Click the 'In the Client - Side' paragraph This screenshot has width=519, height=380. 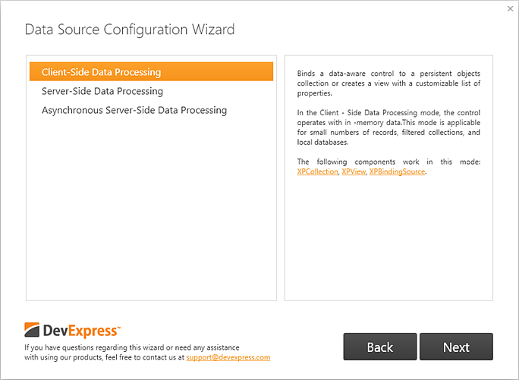coord(388,127)
